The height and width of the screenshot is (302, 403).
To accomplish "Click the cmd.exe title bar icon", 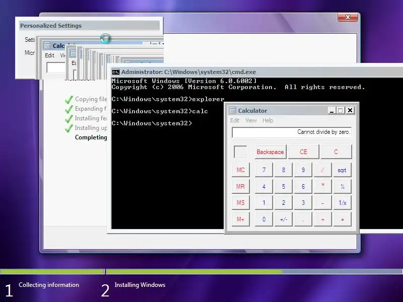I will 116,72.
